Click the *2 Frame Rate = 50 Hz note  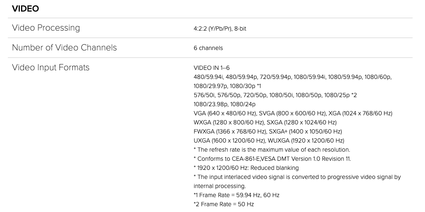[x=223, y=204]
